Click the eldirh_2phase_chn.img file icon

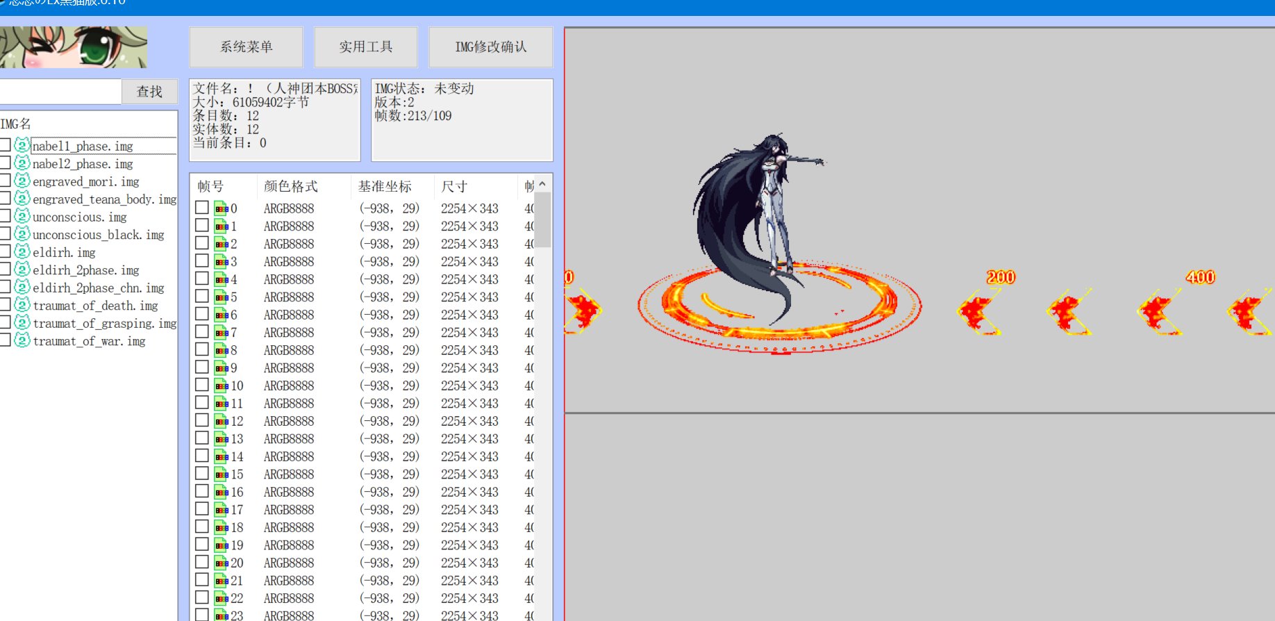pyautogui.click(x=22, y=287)
